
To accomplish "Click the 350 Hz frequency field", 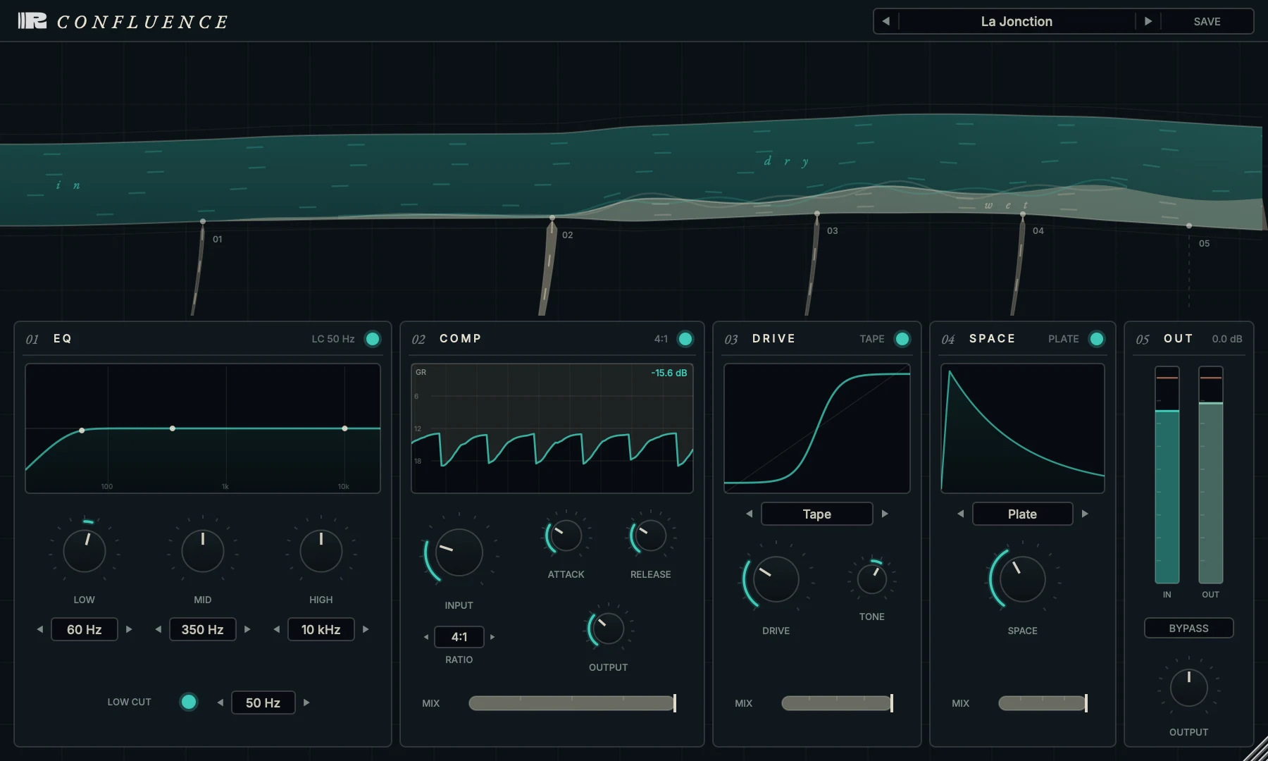I will (202, 629).
